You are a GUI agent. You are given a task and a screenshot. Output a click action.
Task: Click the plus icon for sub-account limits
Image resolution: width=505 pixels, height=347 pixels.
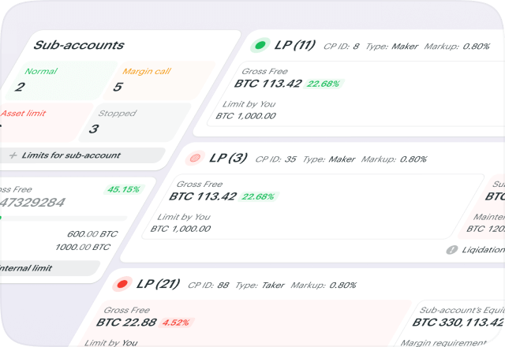click(x=13, y=155)
